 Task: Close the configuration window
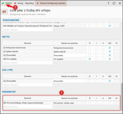(x=120, y=3)
